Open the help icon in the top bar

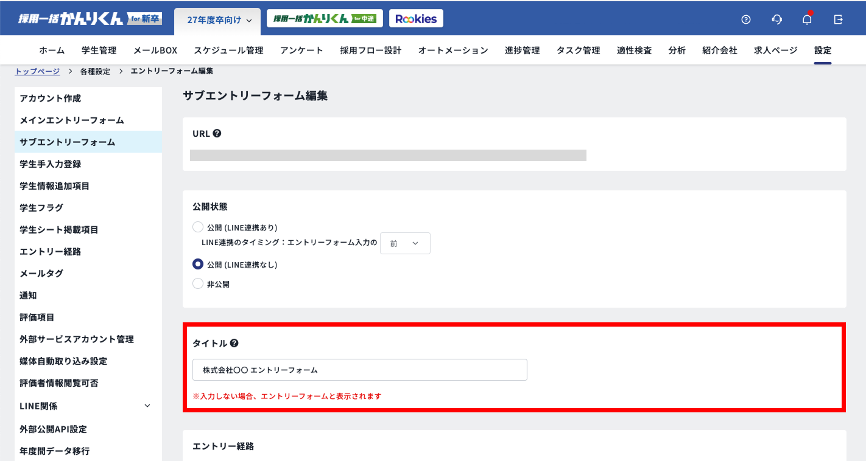tap(745, 19)
